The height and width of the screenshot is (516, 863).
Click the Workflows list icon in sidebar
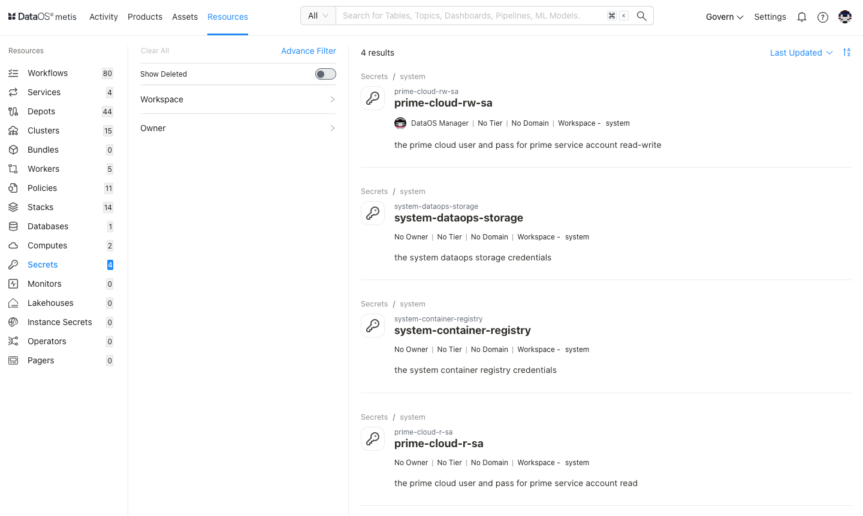click(13, 73)
